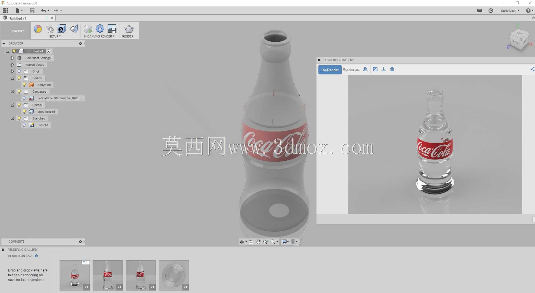Select the Pan hand tool
The width and height of the screenshot is (535, 293).
click(x=258, y=242)
